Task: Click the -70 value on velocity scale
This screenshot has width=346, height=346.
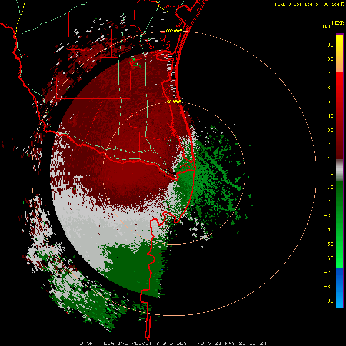Action: pos(329,273)
